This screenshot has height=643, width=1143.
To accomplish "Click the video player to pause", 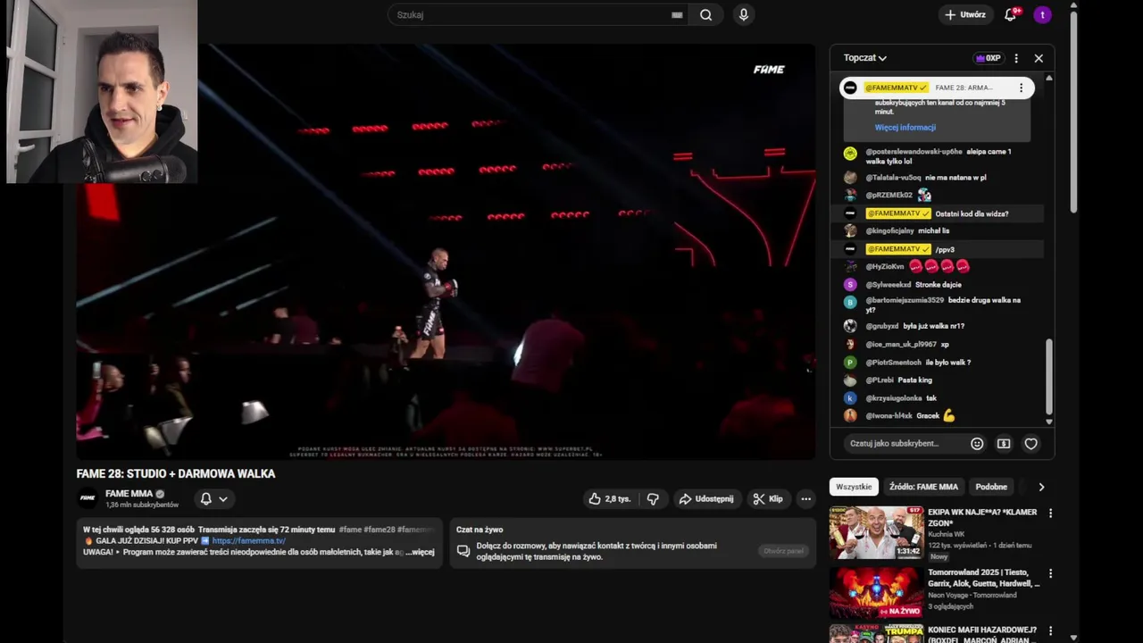I will (446, 251).
